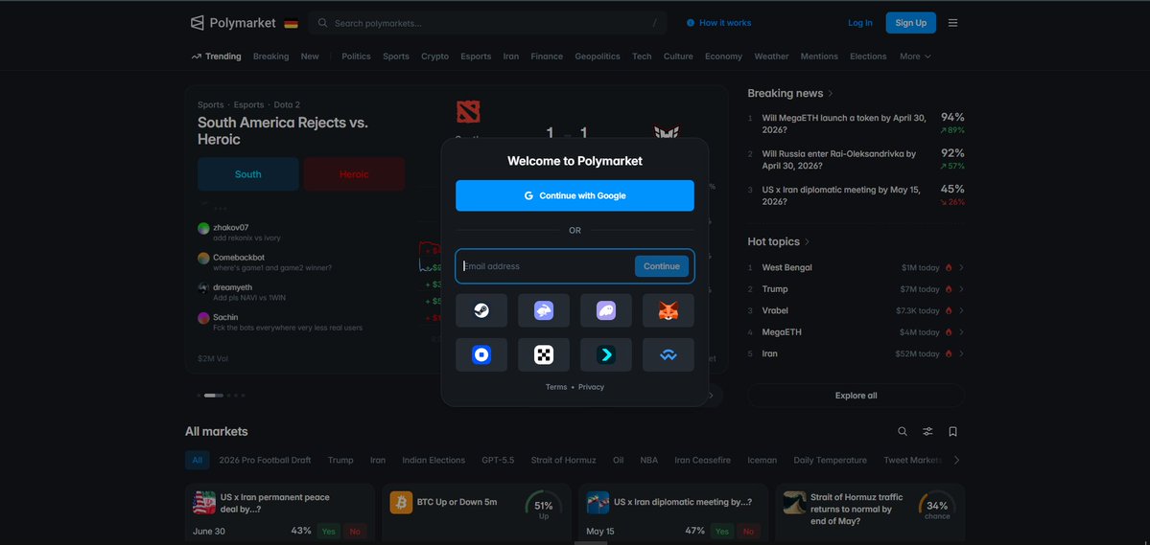The image size is (1150, 545).
Task: Expand the Breaking news chevron
Action: [x=831, y=94]
